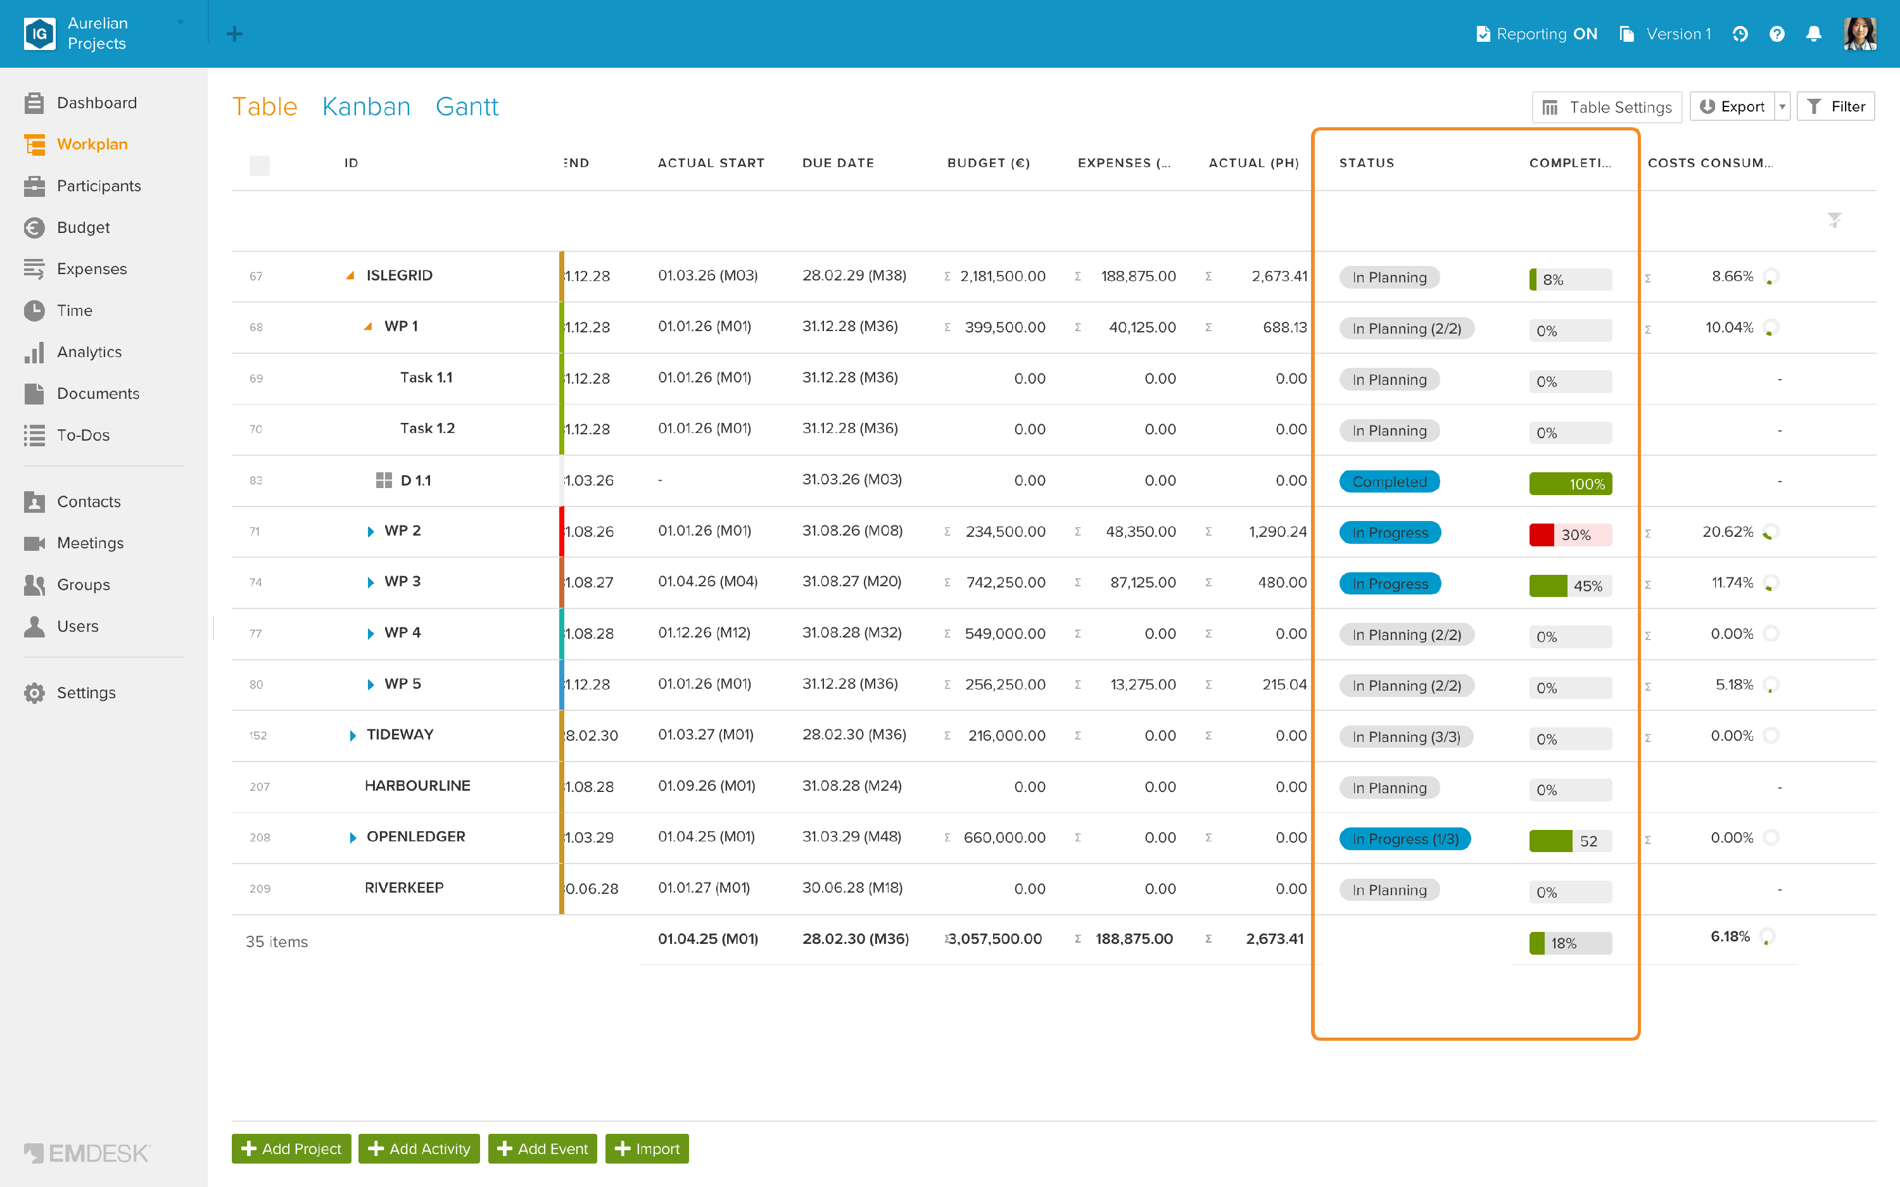This screenshot has height=1187, width=1900.
Task: Open the Budget euro icon
Action: point(34,228)
